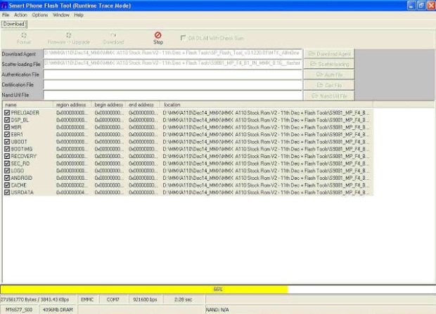
Task: Uncheck the UBOOT partition checkbox
Action: (x=7, y=142)
